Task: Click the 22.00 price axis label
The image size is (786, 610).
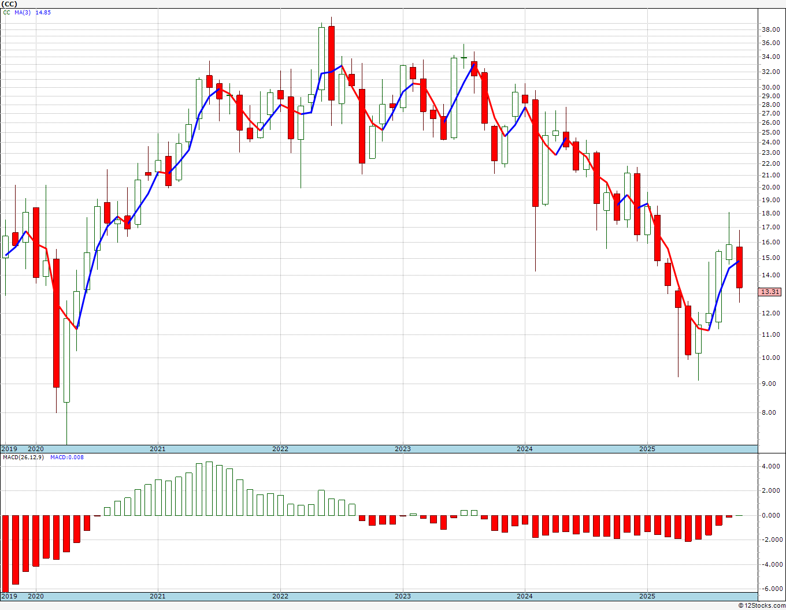Action: 770,164
